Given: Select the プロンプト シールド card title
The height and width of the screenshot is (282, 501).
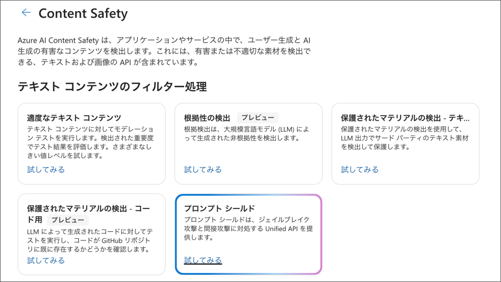Looking at the screenshot, I should click(220, 208).
